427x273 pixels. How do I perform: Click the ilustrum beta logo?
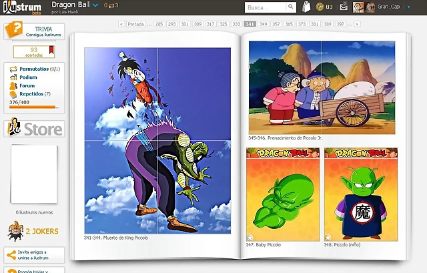[x=22, y=7]
